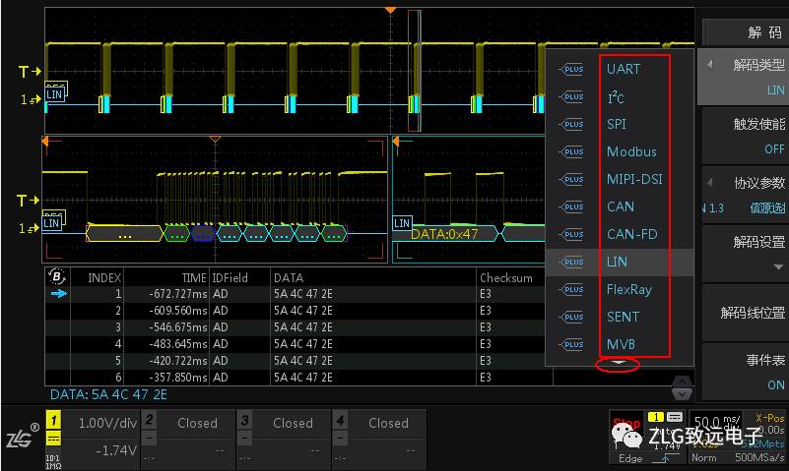The height and width of the screenshot is (471, 789).
Task: Click the yellow decoded break field in zoom view
Action: [125, 233]
